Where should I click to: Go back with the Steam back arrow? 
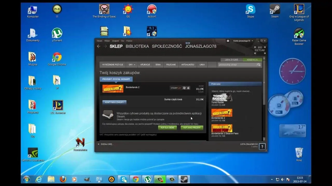(99, 46)
